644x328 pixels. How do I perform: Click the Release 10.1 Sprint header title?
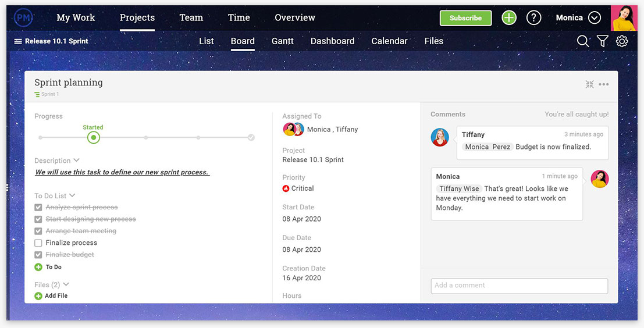tap(56, 41)
